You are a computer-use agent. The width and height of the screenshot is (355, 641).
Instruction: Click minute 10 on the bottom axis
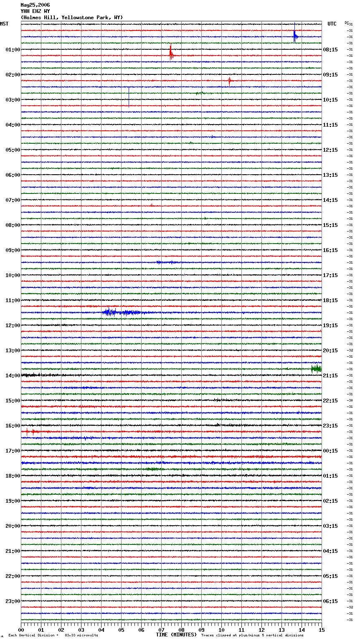point(221,630)
